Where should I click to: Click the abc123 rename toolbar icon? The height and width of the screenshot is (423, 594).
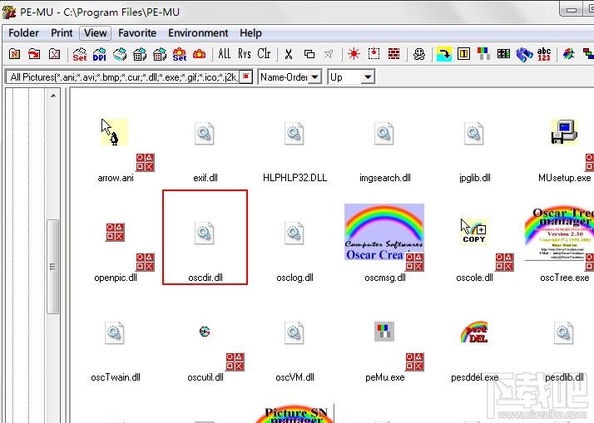click(x=543, y=54)
